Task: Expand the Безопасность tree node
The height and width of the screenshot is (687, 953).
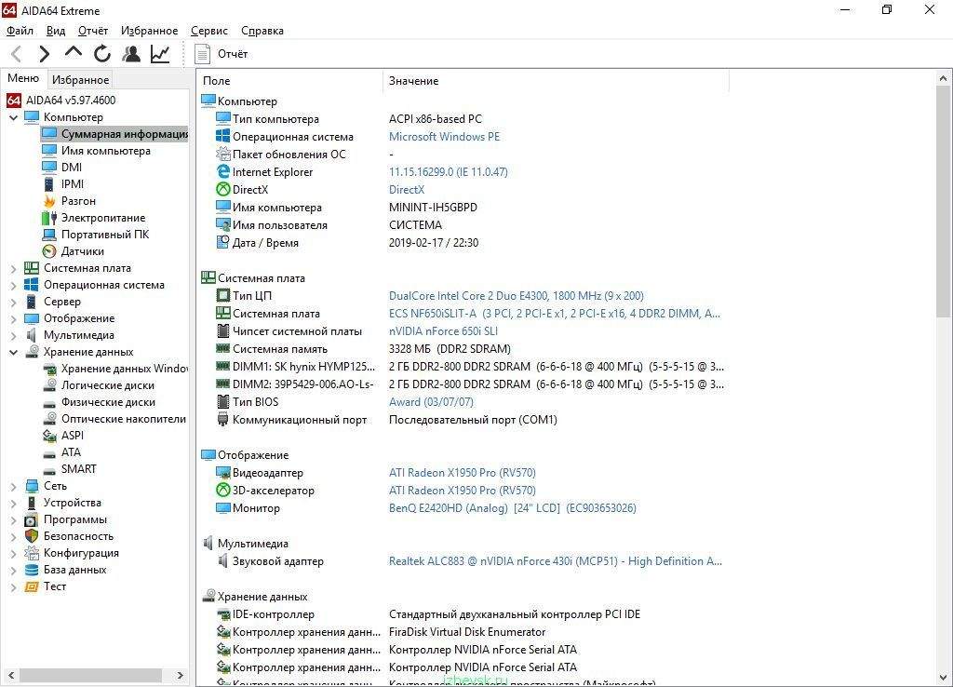Action: pos(13,536)
